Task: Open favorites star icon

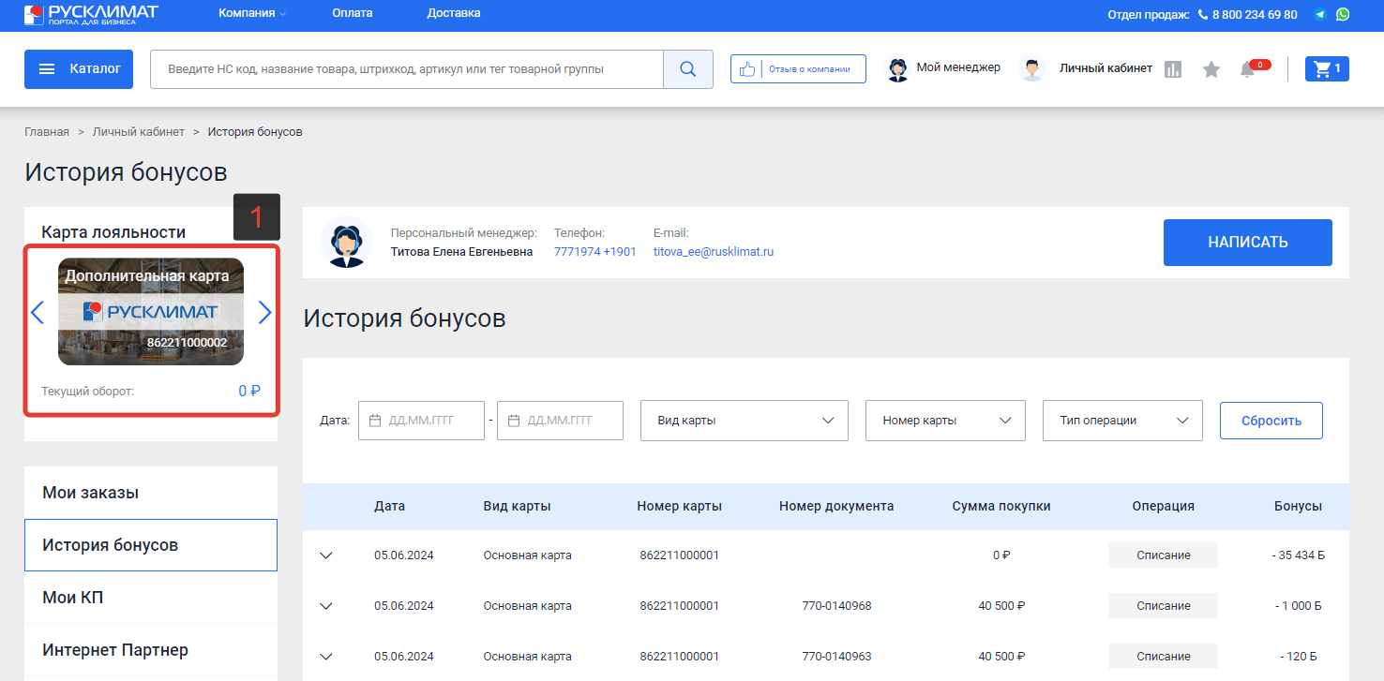Action: pyautogui.click(x=1211, y=69)
